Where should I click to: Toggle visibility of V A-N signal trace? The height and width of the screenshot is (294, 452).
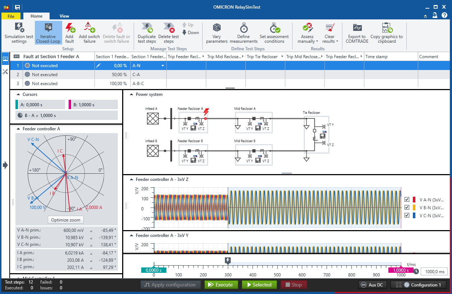point(407,199)
